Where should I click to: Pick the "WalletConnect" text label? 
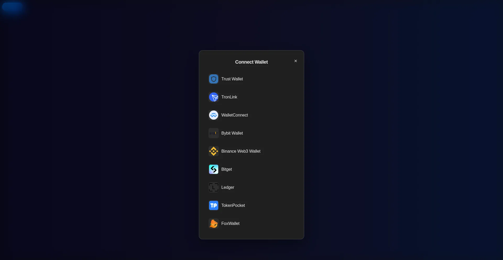click(234, 115)
